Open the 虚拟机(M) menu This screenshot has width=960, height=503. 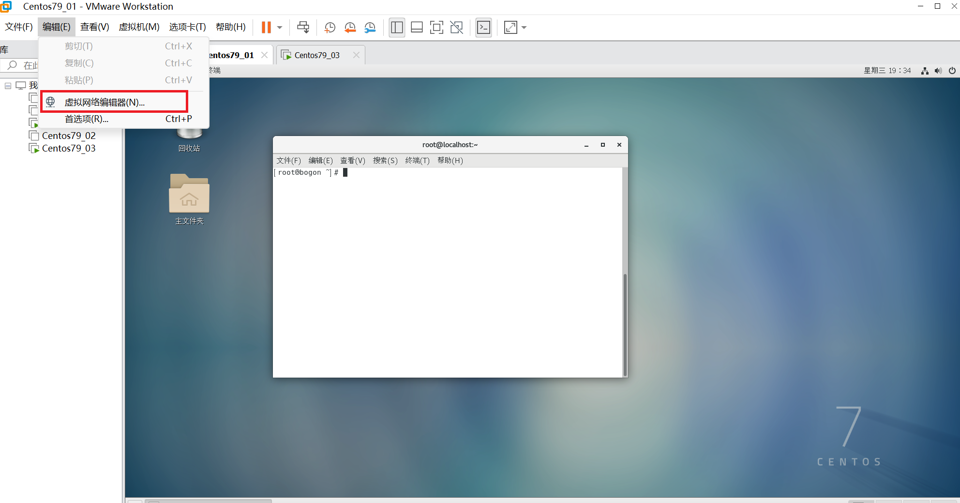(x=139, y=27)
